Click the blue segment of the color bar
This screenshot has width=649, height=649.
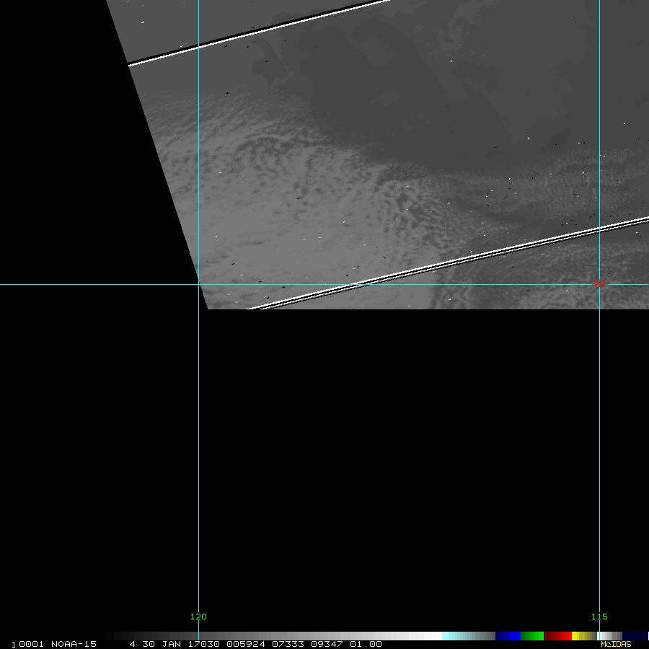tap(508, 636)
